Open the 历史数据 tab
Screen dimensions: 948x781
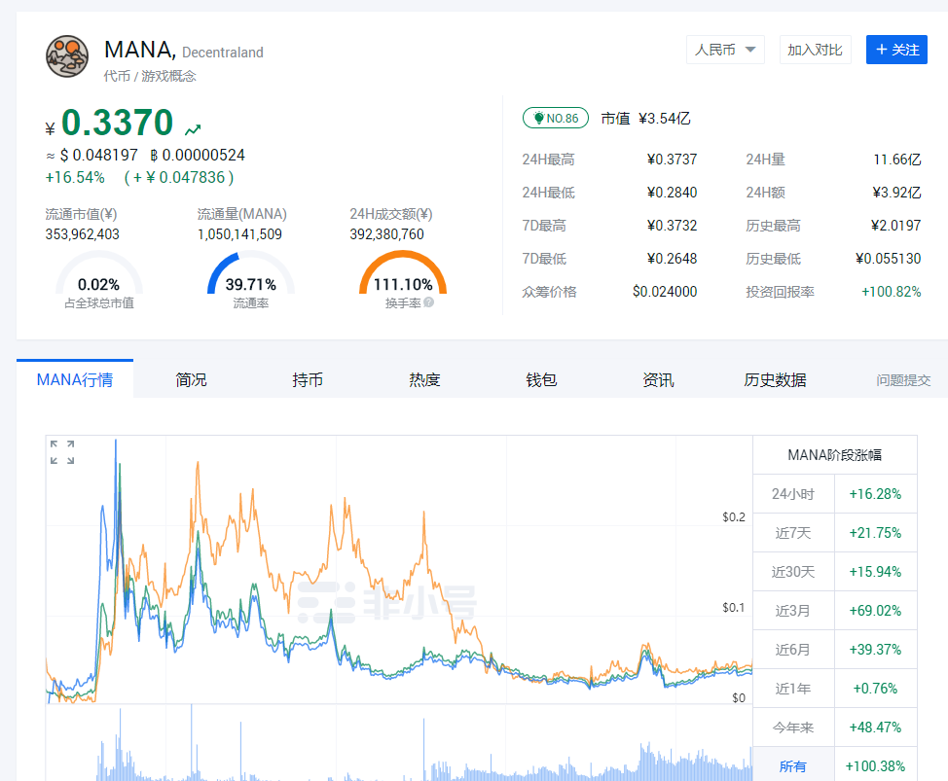click(x=775, y=379)
